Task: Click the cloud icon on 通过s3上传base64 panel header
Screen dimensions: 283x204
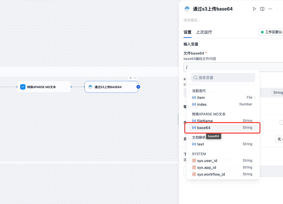Action: (187, 9)
